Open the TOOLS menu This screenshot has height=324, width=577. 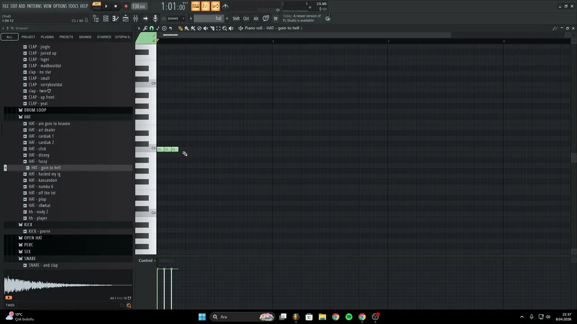click(x=73, y=6)
